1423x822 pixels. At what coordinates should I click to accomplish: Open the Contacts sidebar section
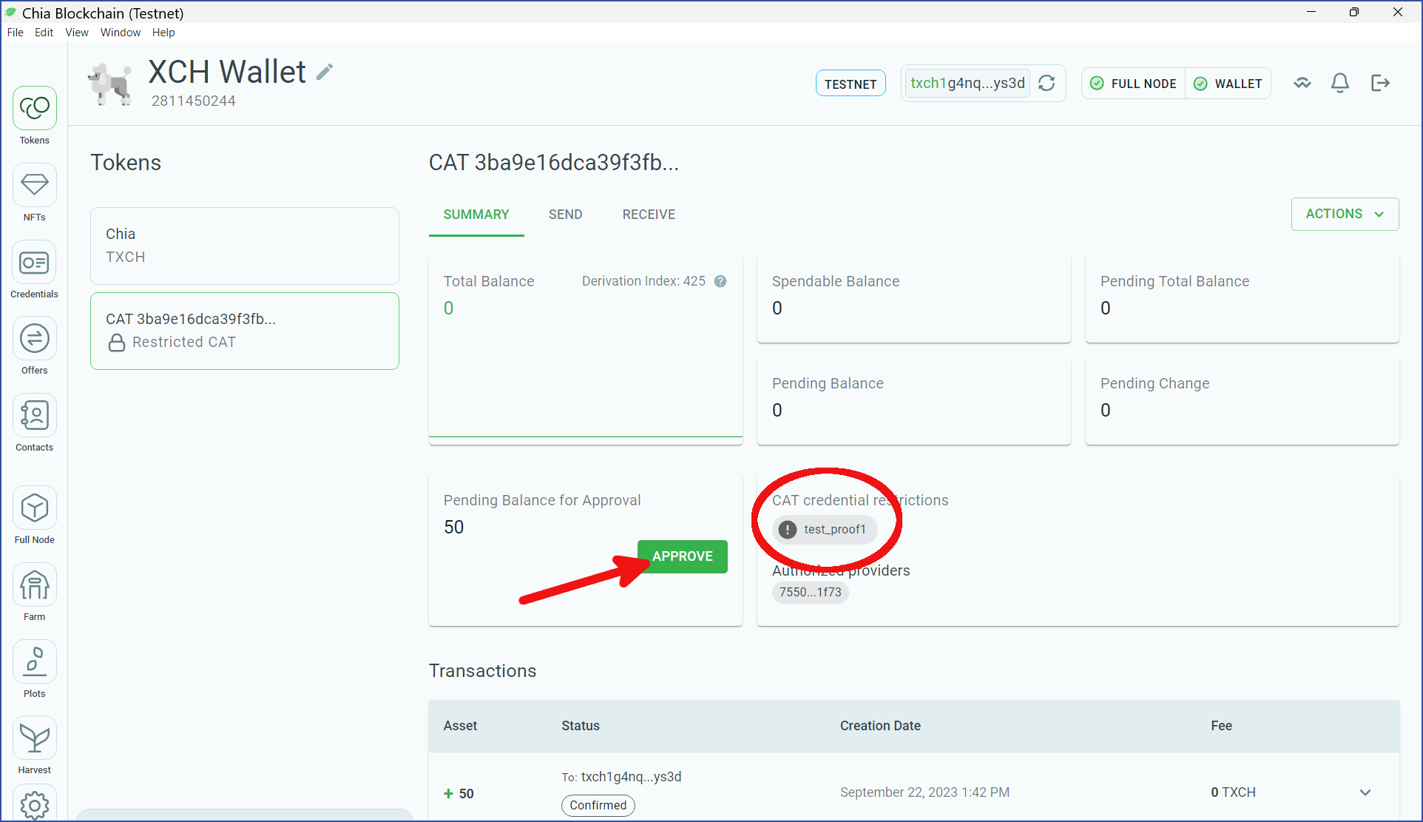tap(34, 423)
